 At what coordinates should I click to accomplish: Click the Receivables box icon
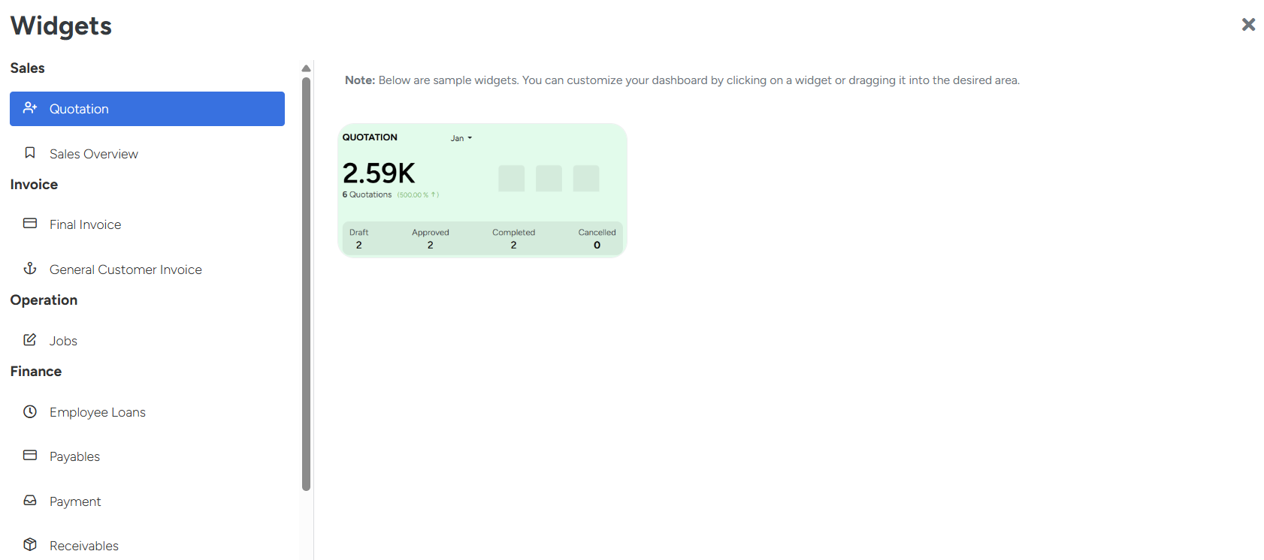[x=30, y=545]
